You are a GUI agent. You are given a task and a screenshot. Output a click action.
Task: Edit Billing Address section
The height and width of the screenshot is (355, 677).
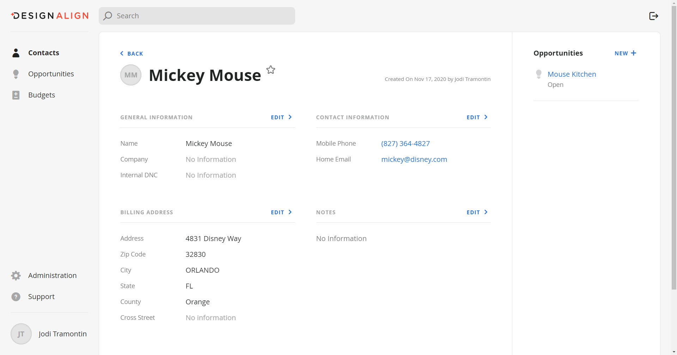point(277,213)
